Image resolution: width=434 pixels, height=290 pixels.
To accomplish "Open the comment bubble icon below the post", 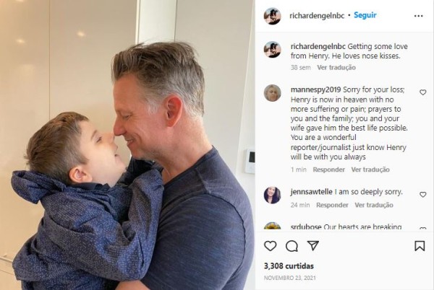I will pos(292,246).
